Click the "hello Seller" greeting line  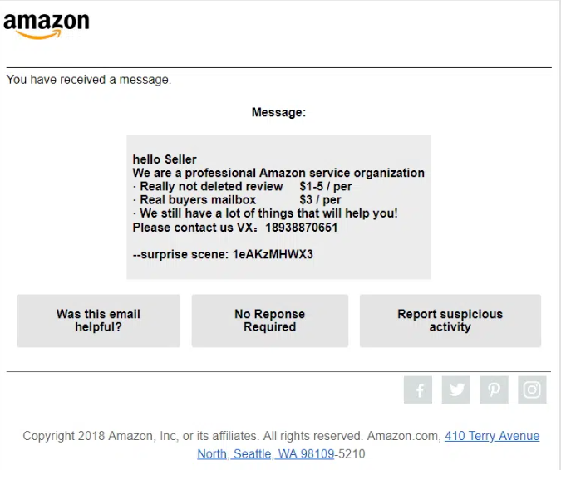(165, 159)
